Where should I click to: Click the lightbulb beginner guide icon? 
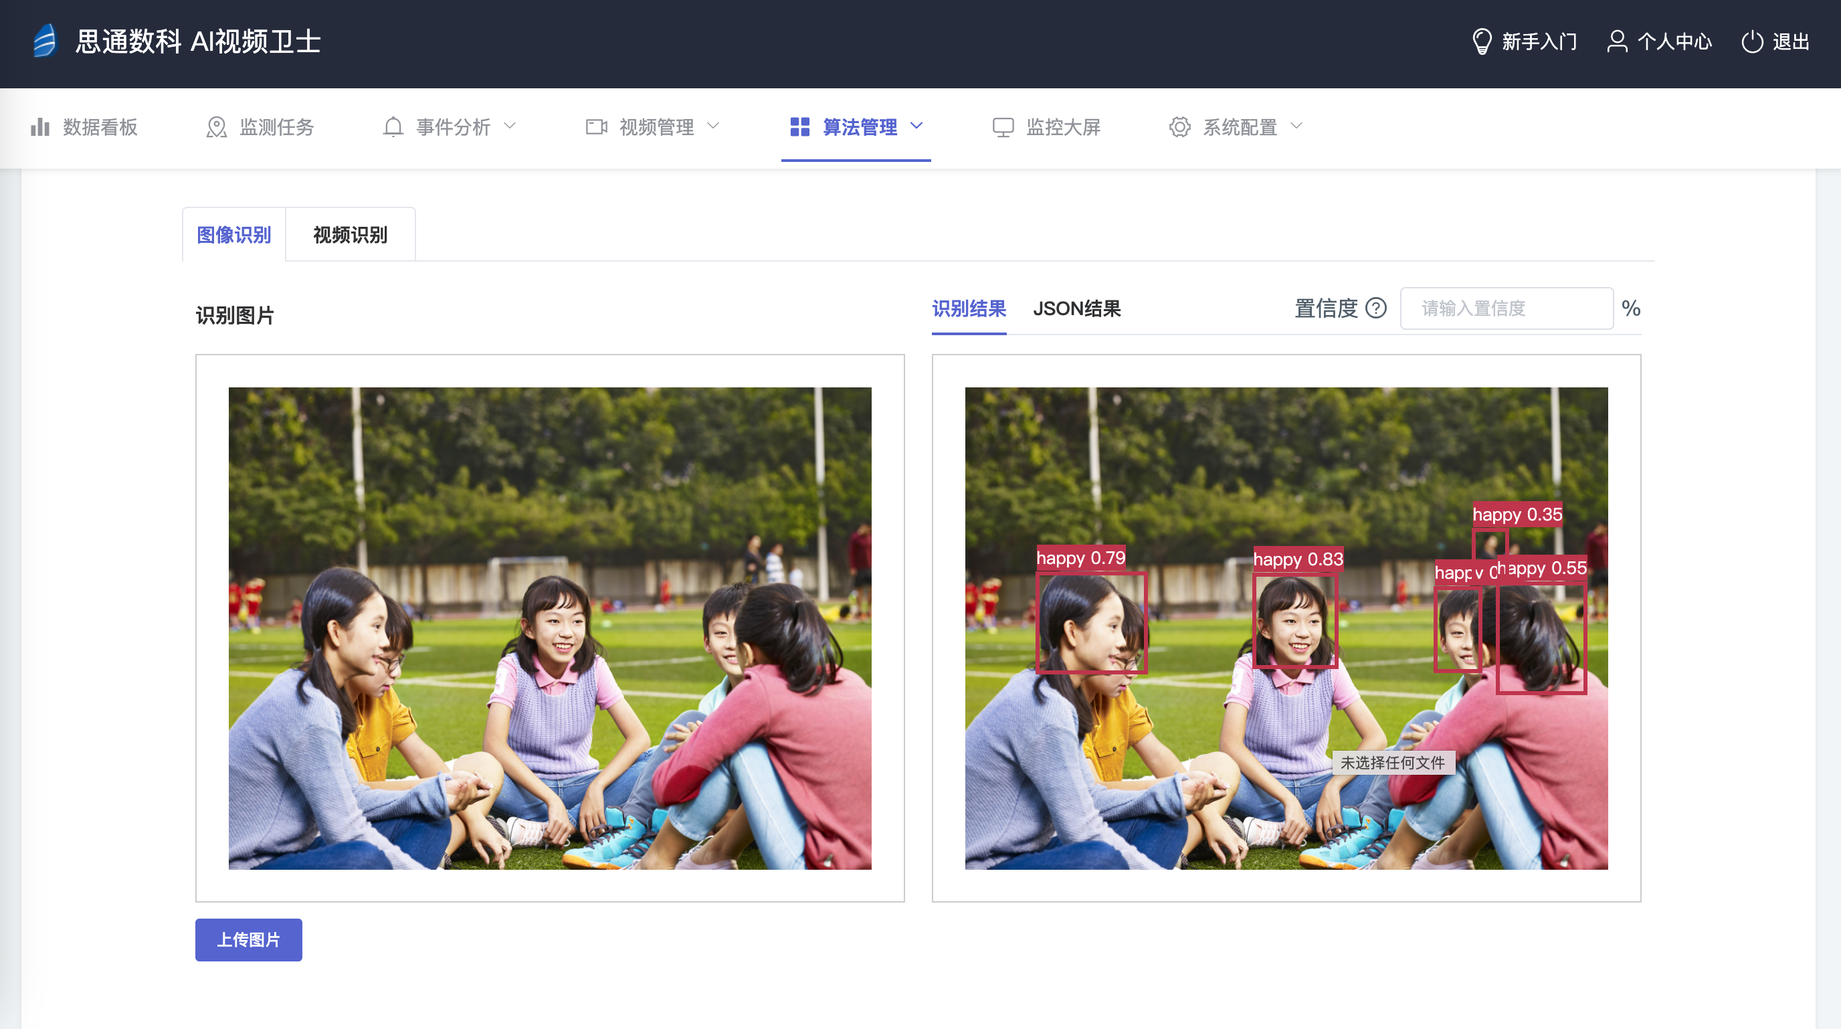pyautogui.click(x=1482, y=41)
